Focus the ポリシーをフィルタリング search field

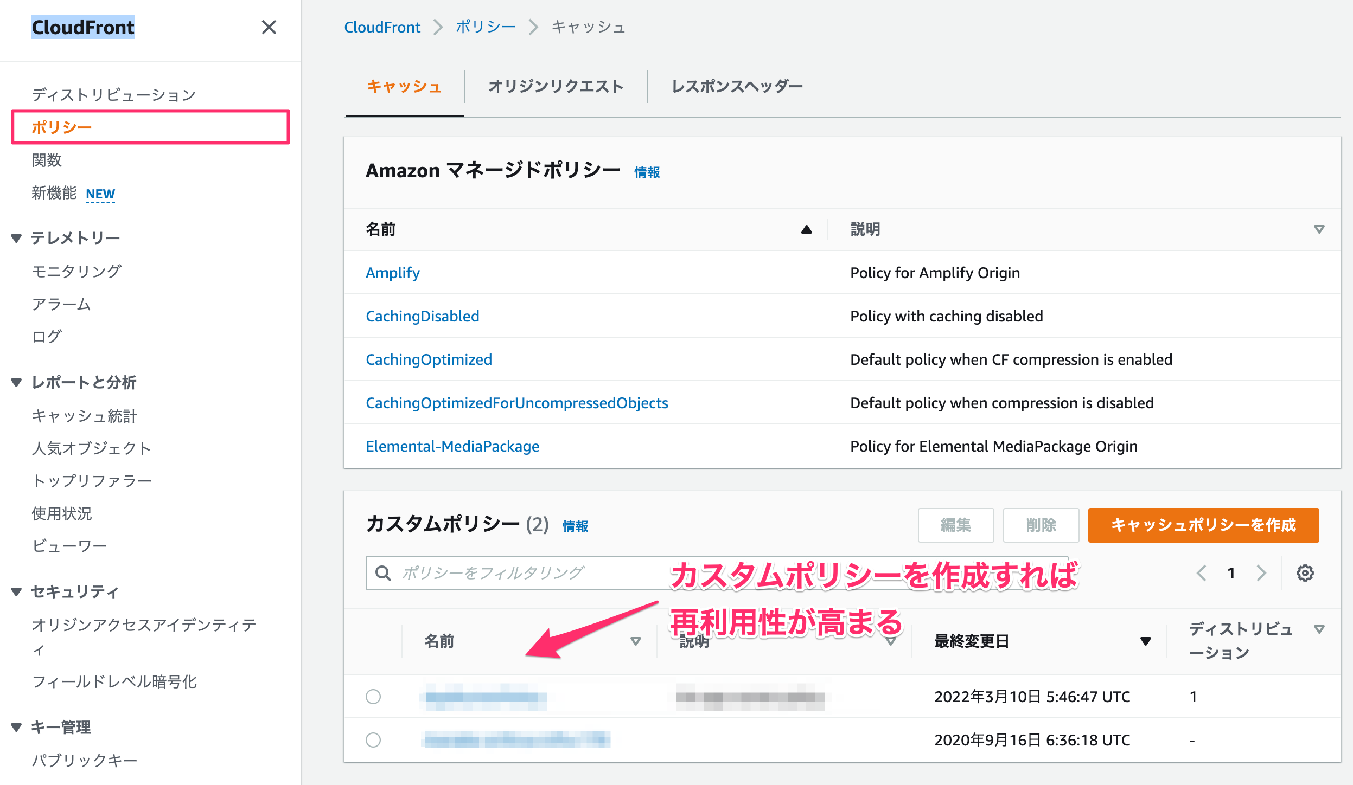click(717, 573)
